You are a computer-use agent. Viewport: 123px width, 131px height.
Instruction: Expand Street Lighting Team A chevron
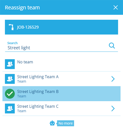pos(113,79)
